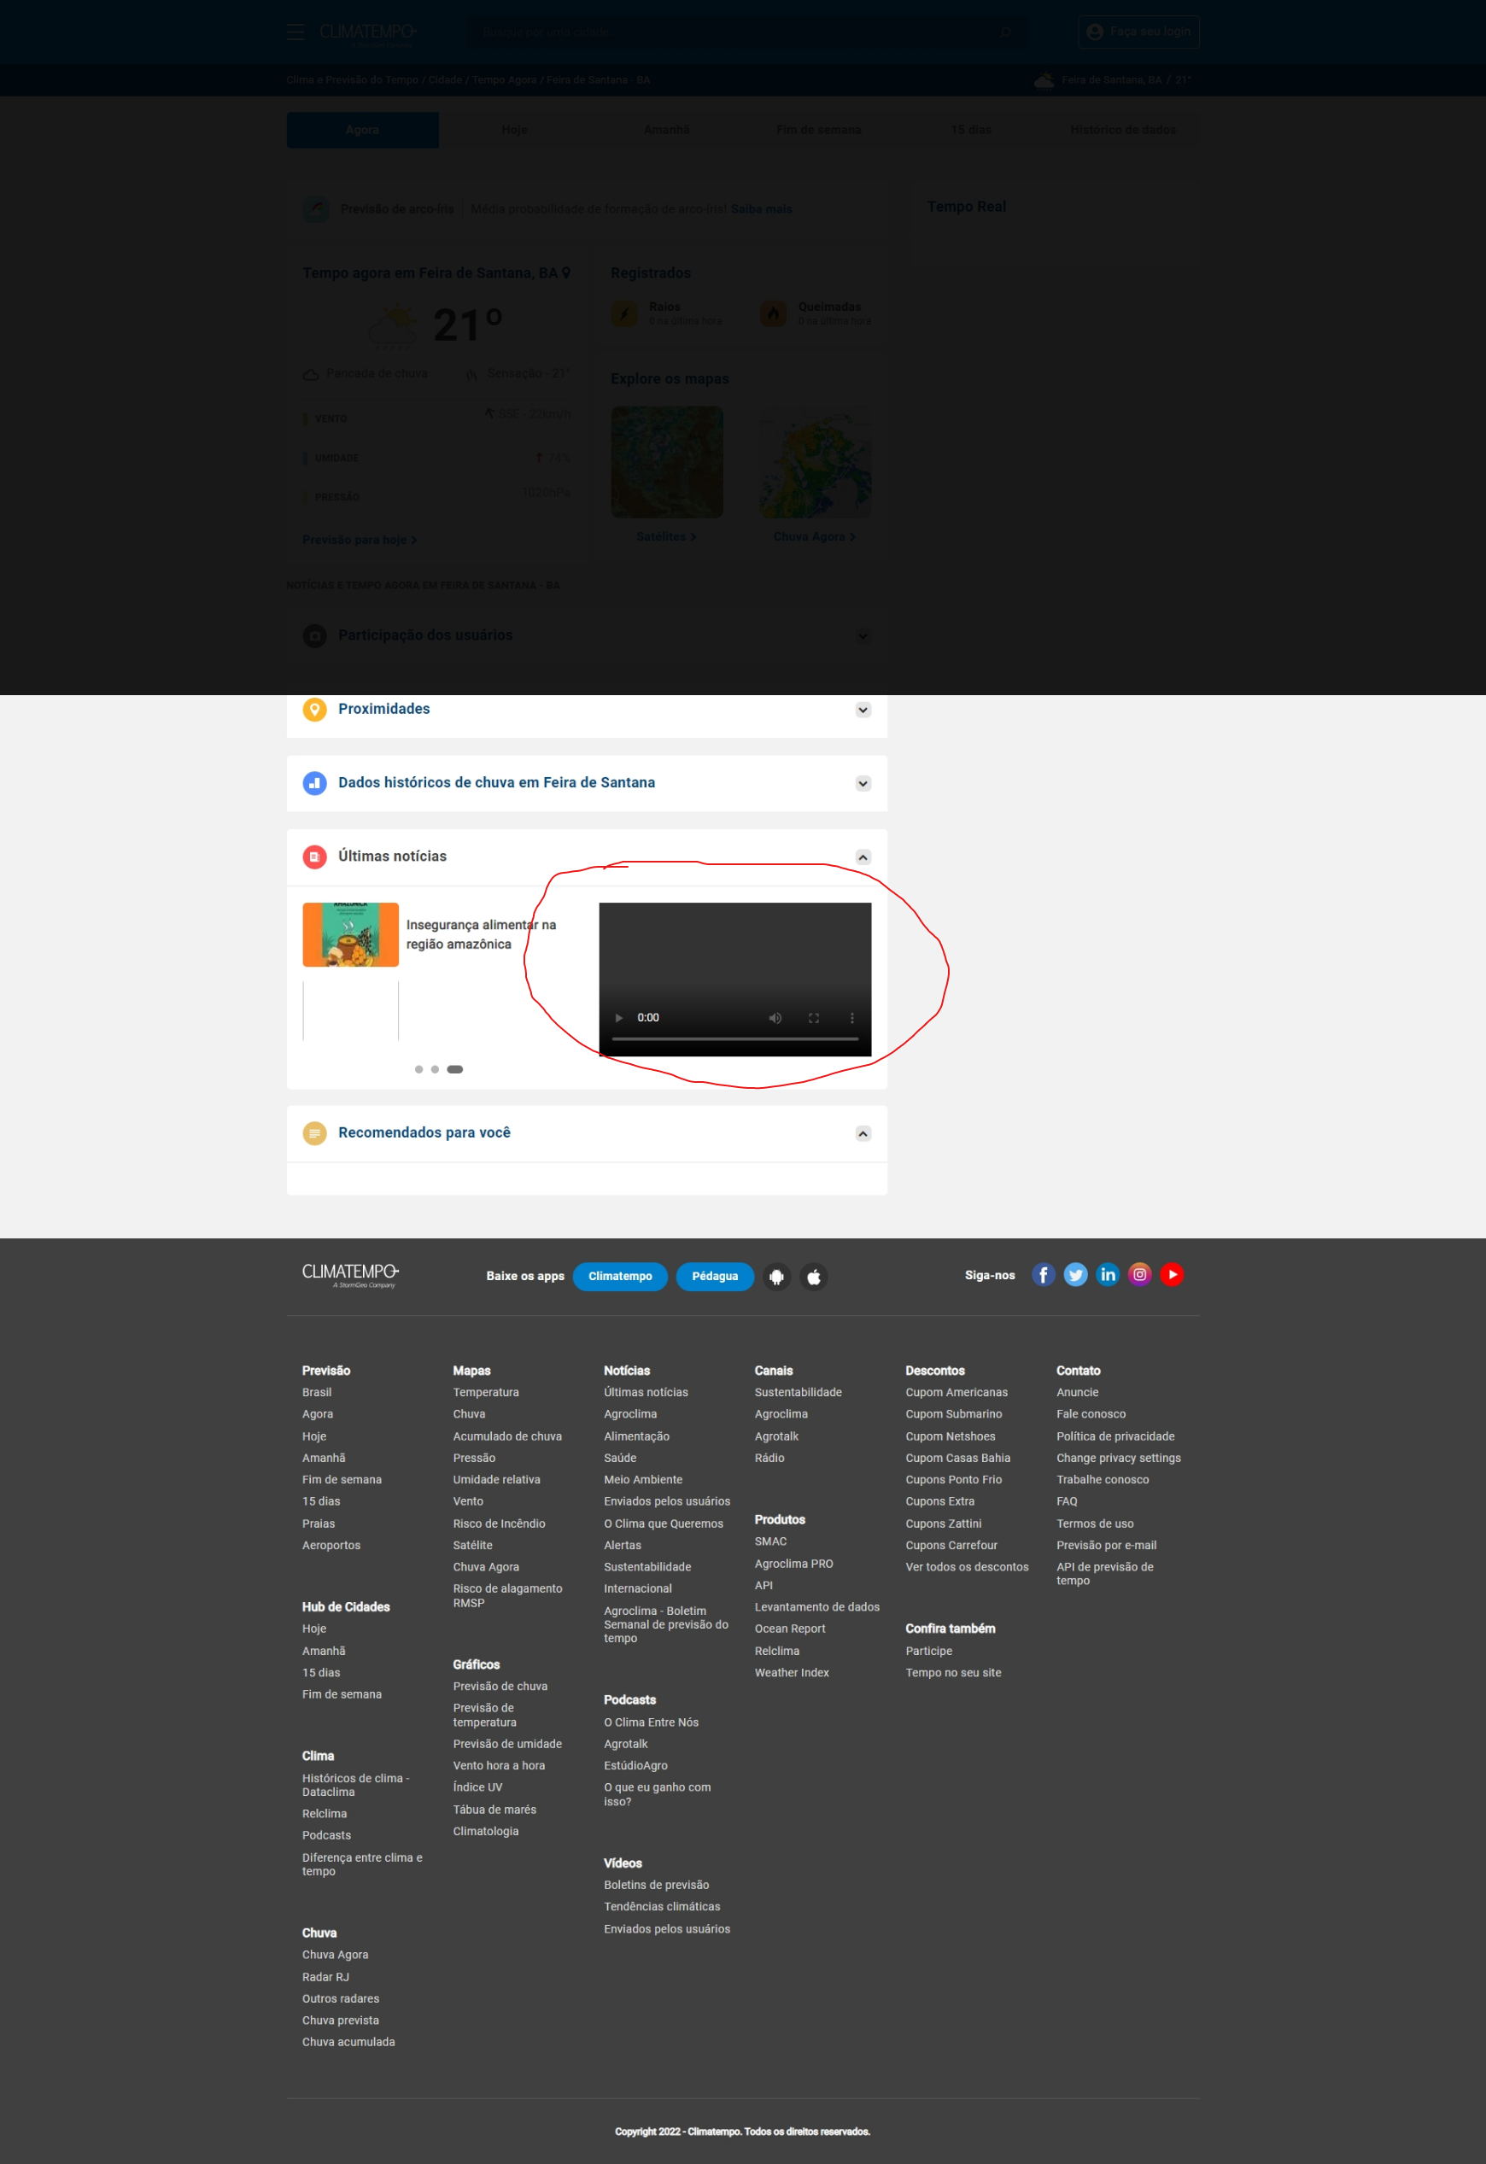Screen dimensions: 1486x2164
Task: Open Climatempo's Facebook page
Action: tap(1043, 1275)
